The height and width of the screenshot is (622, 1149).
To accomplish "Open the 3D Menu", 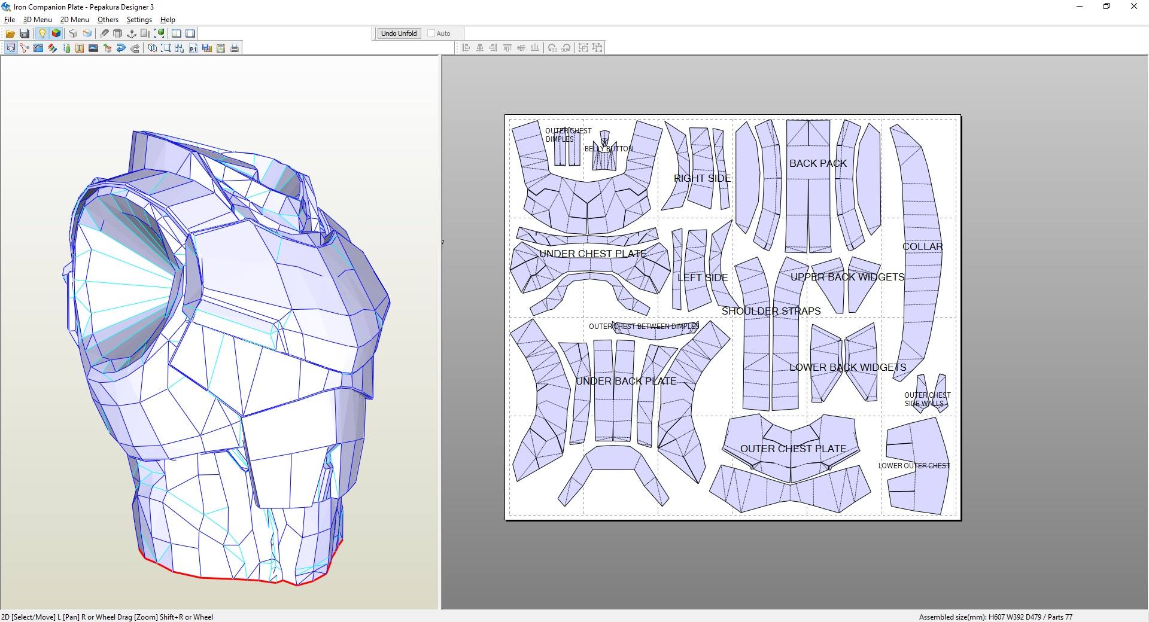I will 38,20.
